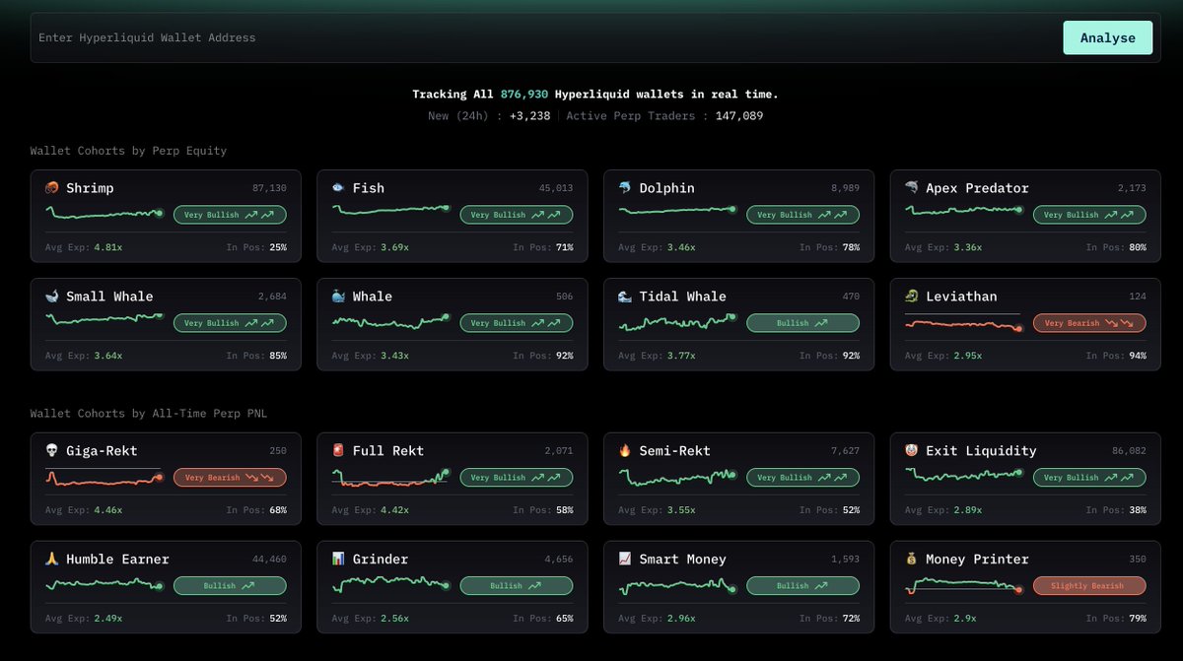The height and width of the screenshot is (661, 1183).
Task: Click Shrimp's wallet count 87,130
Action: [269, 188]
